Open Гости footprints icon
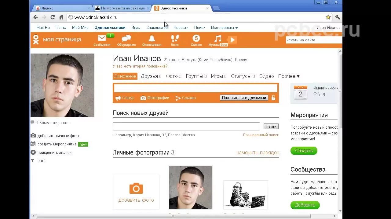The width and height of the screenshot is (391, 219). click(175, 38)
